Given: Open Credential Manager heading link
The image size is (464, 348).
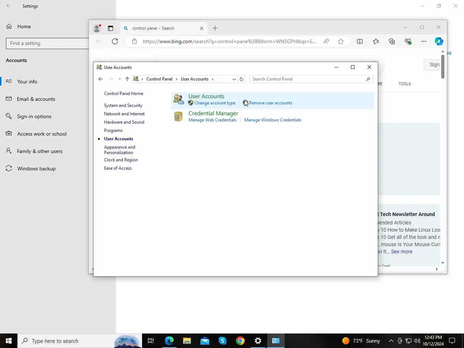Looking at the screenshot, I should point(213,113).
